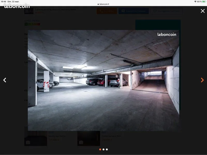The height and width of the screenshot is (155, 207).
Task: Select the first orange carousel dot
Action: pos(100,149)
